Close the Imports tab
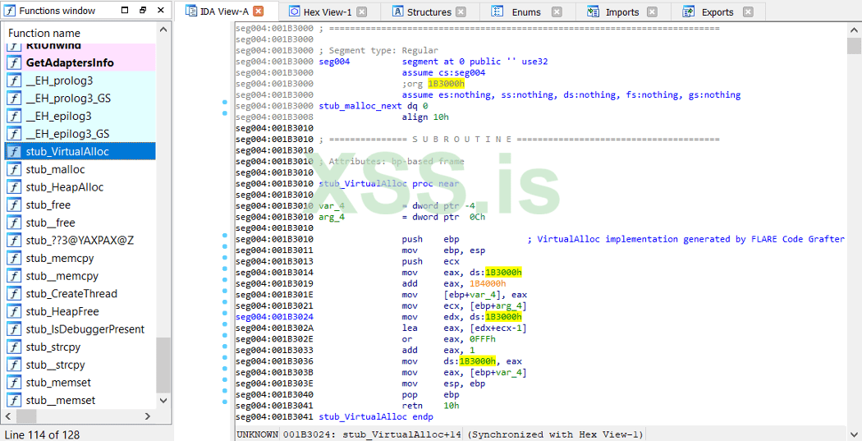Viewport: 862px width, 441px height. (652, 12)
